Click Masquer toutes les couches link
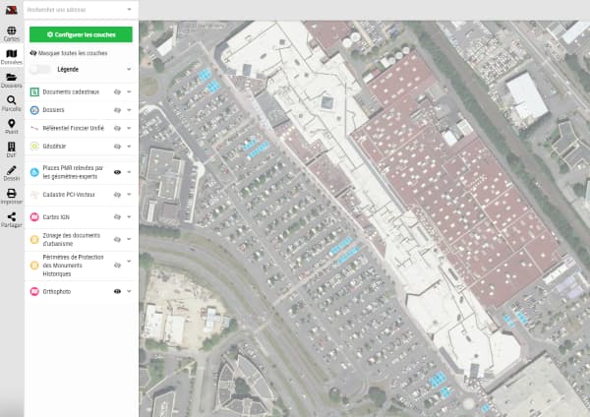590x417 pixels. pos(69,53)
